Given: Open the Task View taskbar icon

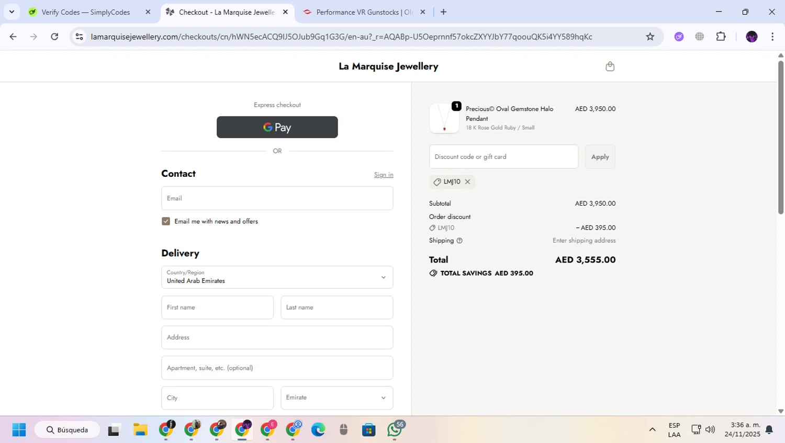Looking at the screenshot, I should 114,430.
